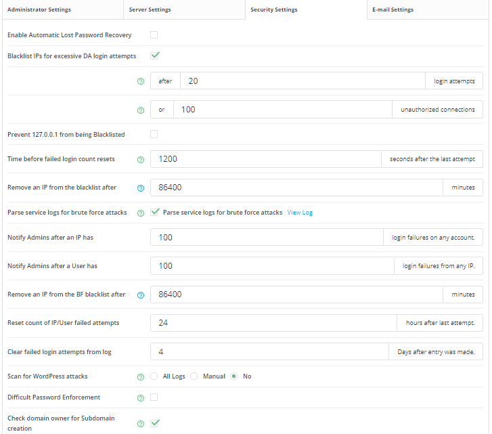Click 'hours after last attempt.' label
The height and width of the screenshot is (434, 492).
pyautogui.click(x=440, y=323)
